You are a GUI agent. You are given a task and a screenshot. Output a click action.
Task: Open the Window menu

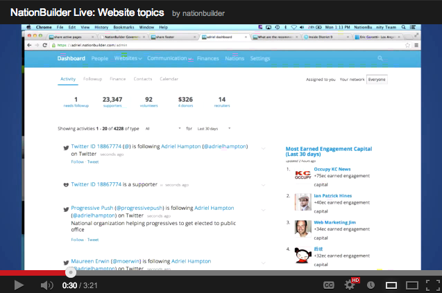146,27
